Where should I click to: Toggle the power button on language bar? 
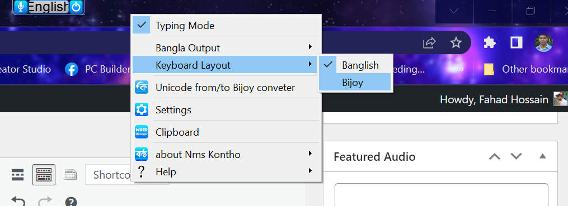(76, 7)
